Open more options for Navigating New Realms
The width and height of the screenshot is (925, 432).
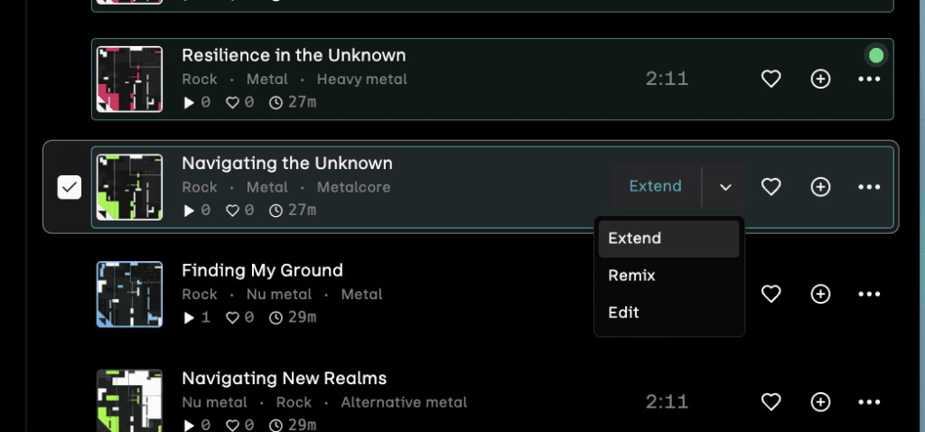[x=869, y=401]
